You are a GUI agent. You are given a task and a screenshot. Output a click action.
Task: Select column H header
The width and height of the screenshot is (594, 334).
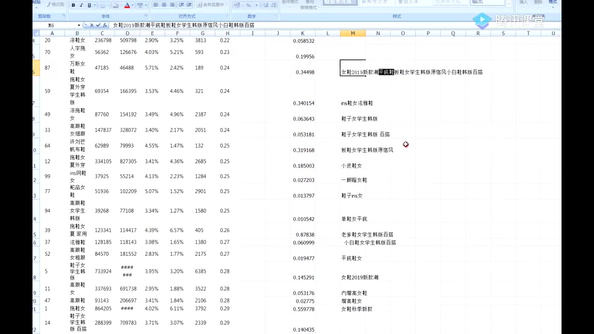[227, 33]
